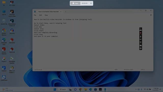Start the Snipping Tool screen recording

pyautogui.click(x=75, y=3)
